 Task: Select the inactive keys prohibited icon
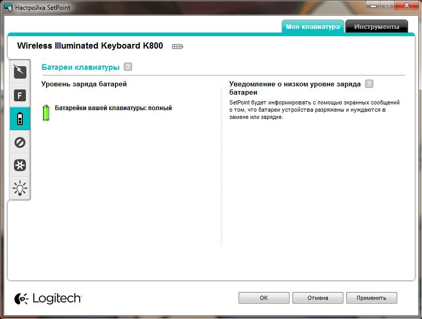pyautogui.click(x=20, y=142)
